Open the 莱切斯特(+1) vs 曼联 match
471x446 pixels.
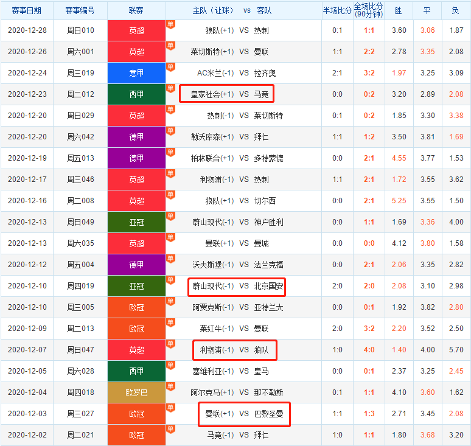pyautogui.click(x=237, y=52)
